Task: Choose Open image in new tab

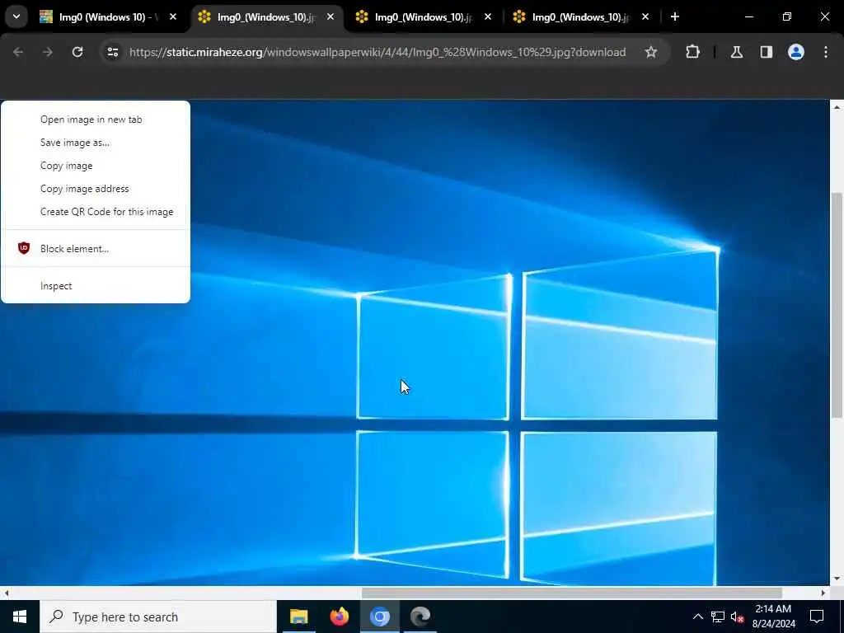Action: click(x=96, y=120)
